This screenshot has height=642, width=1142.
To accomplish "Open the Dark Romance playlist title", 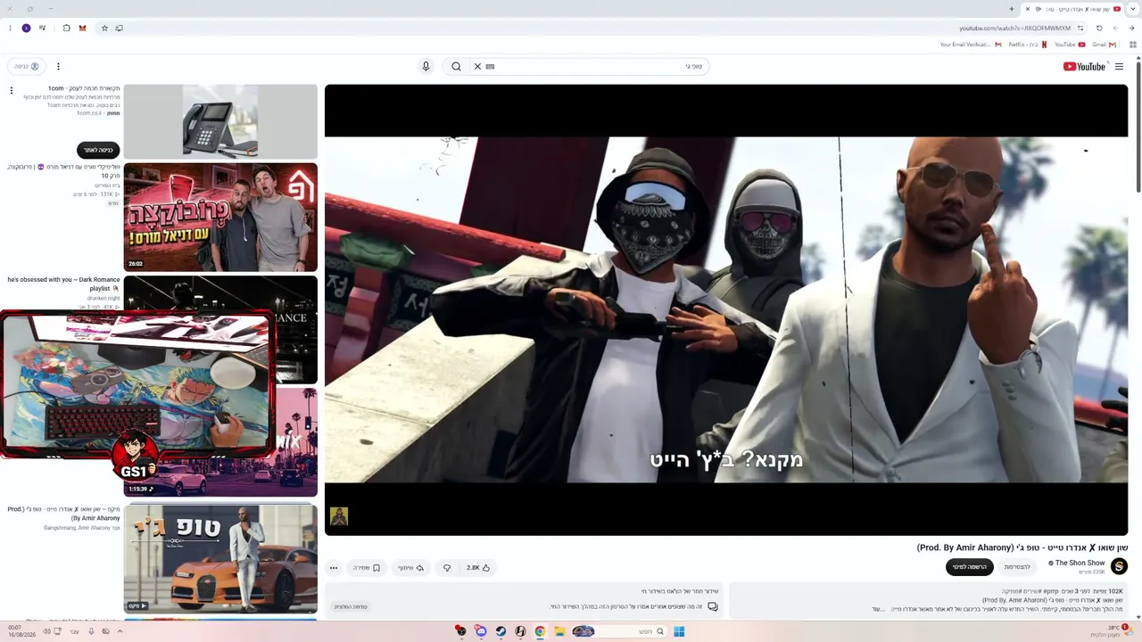I will (x=63, y=284).
